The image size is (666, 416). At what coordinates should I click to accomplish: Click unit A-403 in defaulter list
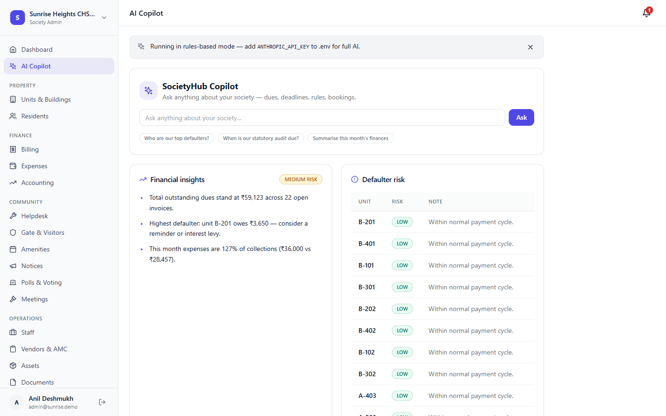pyautogui.click(x=367, y=396)
